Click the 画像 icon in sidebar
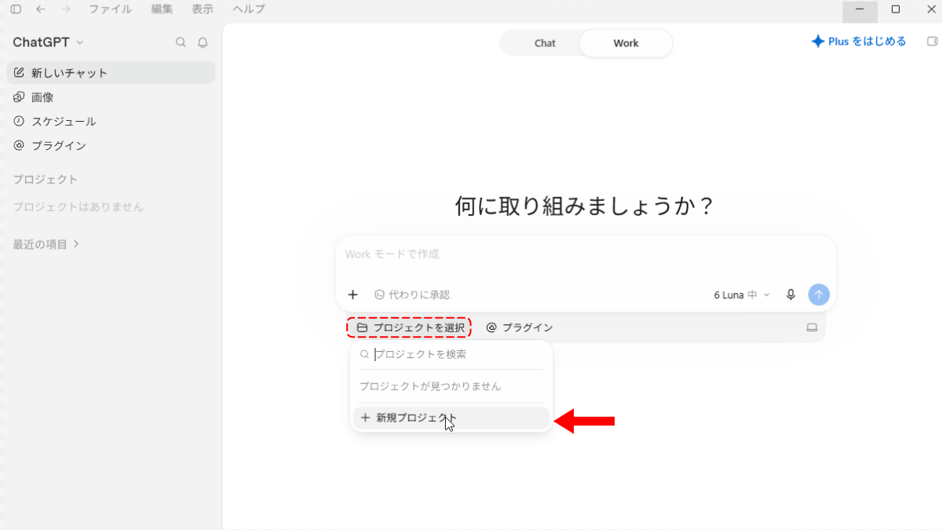 (19, 97)
